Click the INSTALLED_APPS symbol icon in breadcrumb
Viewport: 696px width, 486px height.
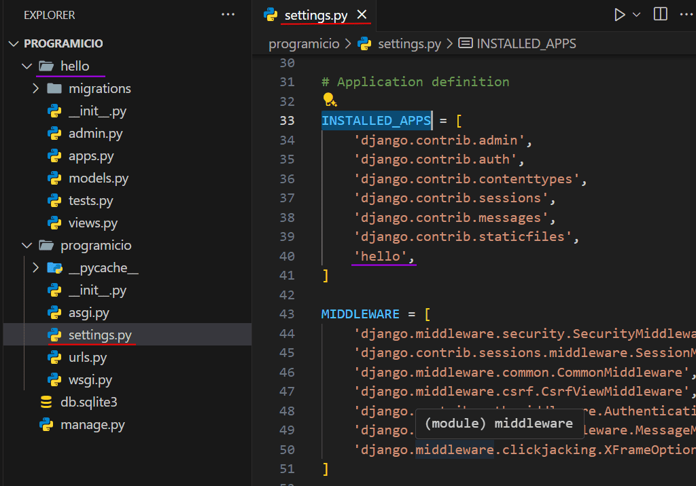tap(465, 43)
